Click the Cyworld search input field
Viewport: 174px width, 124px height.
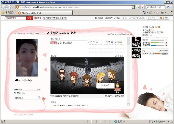[x=16, y=18]
